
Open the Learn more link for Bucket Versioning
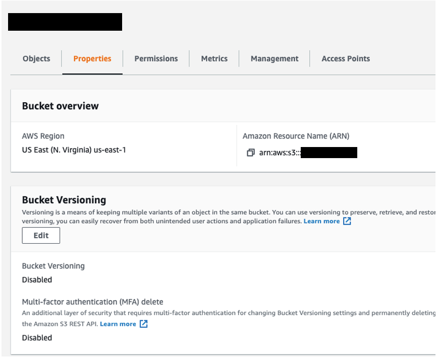322,221
